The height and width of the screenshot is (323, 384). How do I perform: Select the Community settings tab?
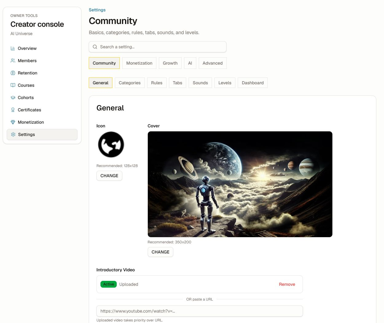click(x=104, y=63)
